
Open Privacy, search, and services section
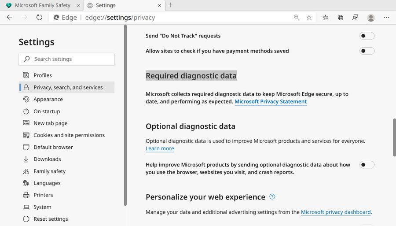tap(67, 87)
